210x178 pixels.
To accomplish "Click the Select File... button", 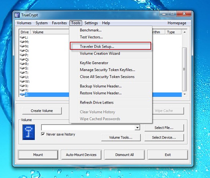I will [164, 128].
